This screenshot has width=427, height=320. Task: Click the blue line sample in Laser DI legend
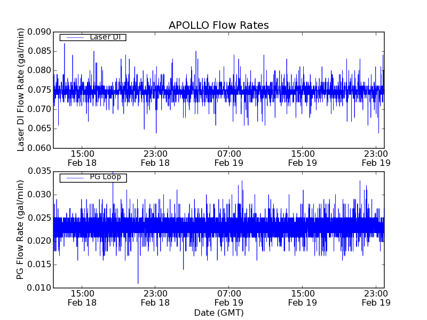coord(73,37)
